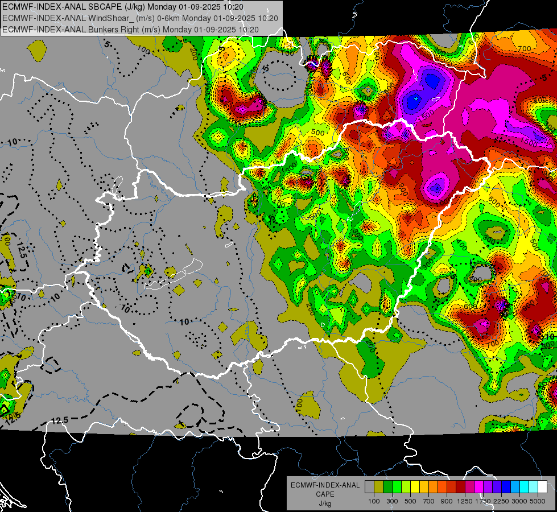Click the 3000 legend tick label
Screen dimensions: 557x512
[x=519, y=501]
